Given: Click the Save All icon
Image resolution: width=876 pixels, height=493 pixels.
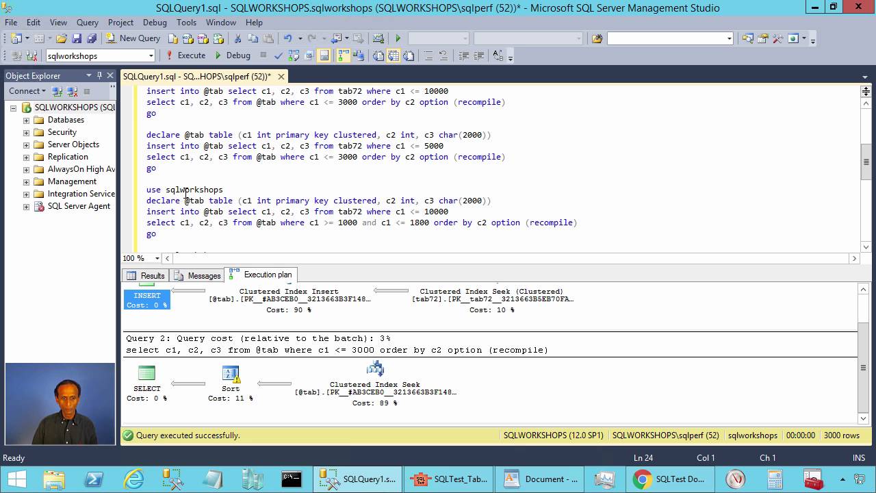Looking at the screenshot, I should point(91,38).
